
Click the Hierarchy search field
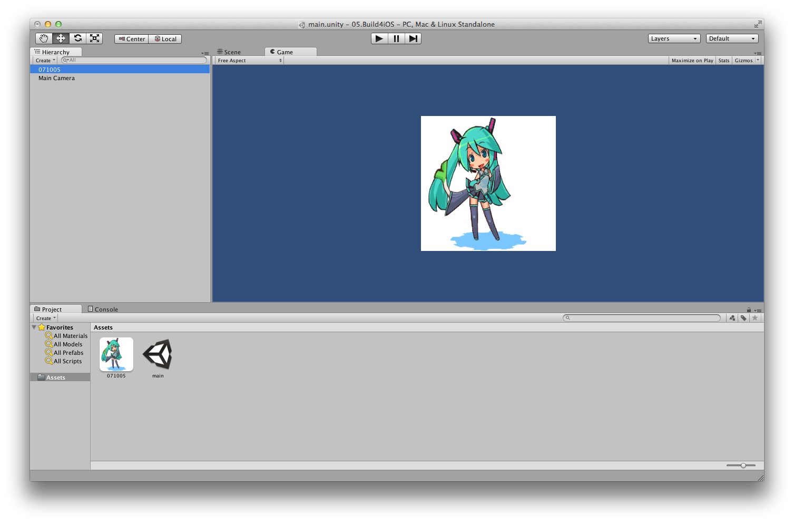coord(134,60)
